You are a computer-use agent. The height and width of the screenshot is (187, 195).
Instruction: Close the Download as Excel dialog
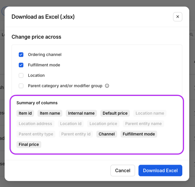177,17
